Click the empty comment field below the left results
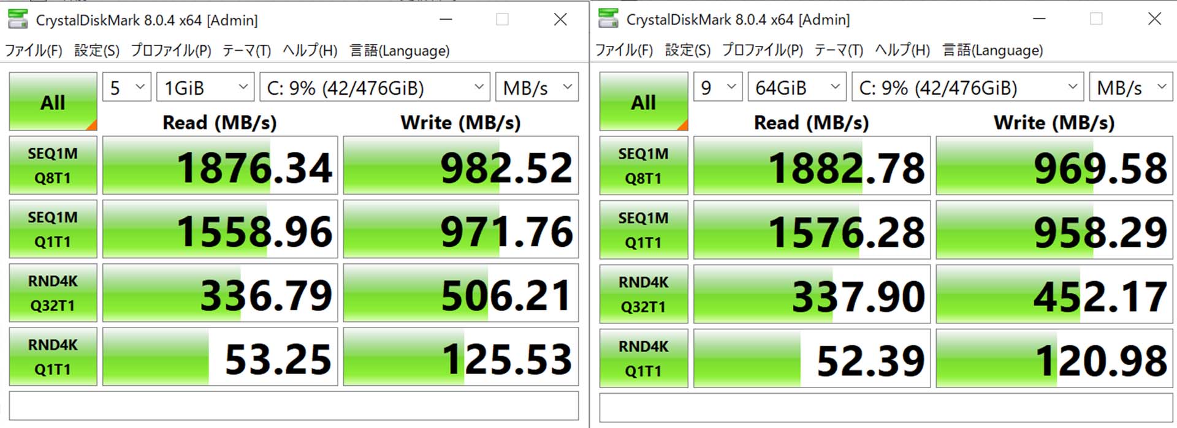The image size is (1177, 428). pyautogui.click(x=294, y=406)
